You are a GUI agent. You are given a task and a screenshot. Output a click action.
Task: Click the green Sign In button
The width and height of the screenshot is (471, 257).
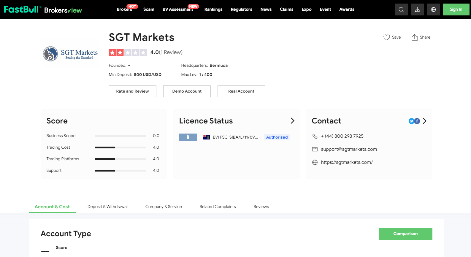click(456, 9)
